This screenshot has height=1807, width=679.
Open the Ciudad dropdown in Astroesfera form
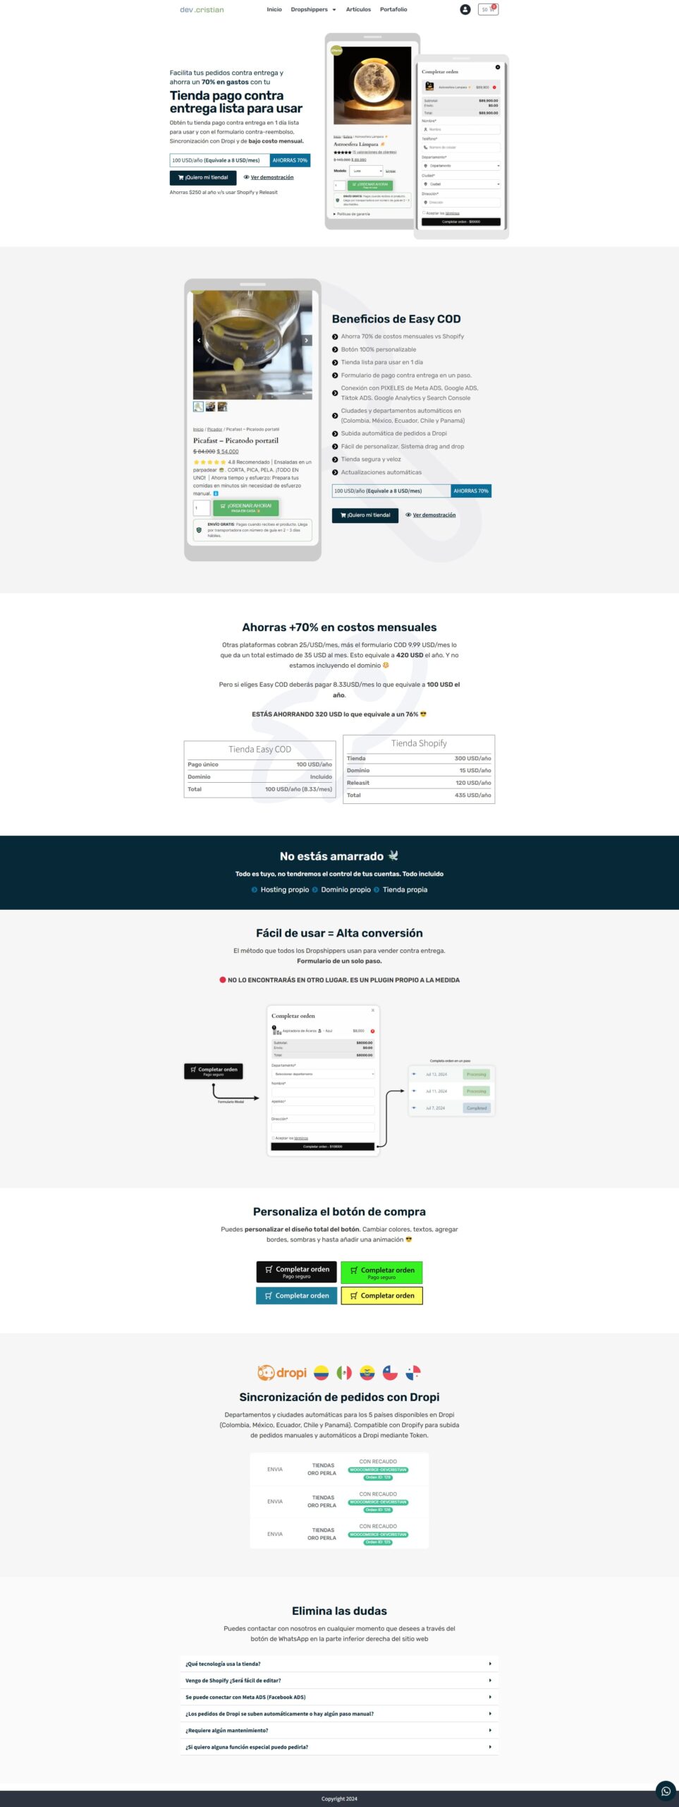461,184
